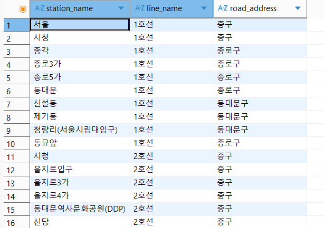Click the station cell '시청' in row 2

[80, 38]
